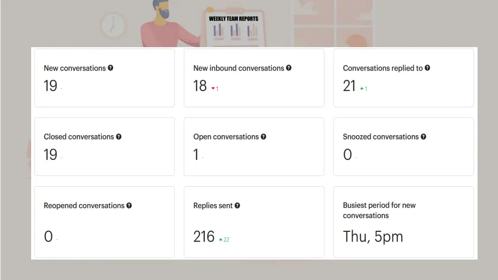Click green up-trend on Conversations replied to

point(363,88)
